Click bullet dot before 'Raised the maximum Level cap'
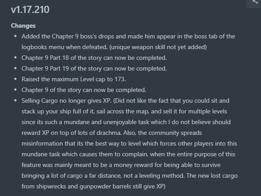The height and width of the screenshot is (196, 261). pos(16,79)
